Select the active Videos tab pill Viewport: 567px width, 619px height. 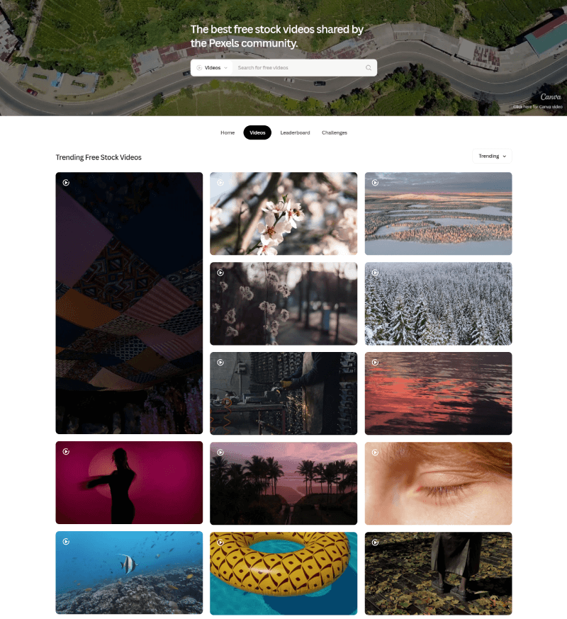click(x=257, y=132)
